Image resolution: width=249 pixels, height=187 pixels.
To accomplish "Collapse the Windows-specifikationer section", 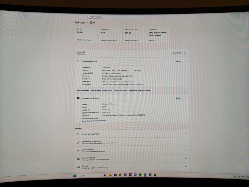I will click(186, 98).
